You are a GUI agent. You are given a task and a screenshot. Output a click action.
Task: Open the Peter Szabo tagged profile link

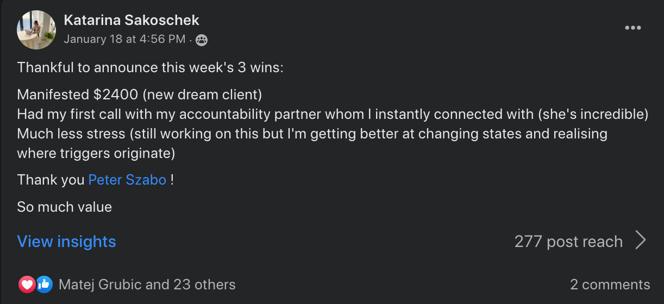127,180
